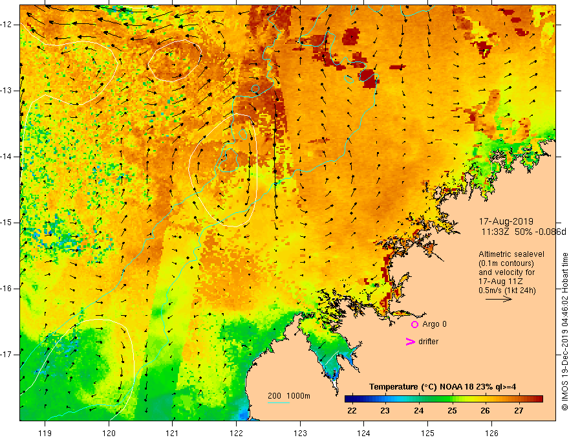Screen dimensions: 569x440
Task: Click the '0.5m/s (1kt 24h)' text
Action: [507, 291]
